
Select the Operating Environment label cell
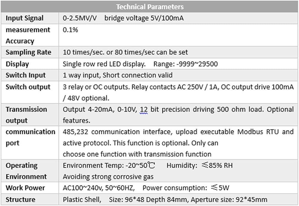(26, 171)
